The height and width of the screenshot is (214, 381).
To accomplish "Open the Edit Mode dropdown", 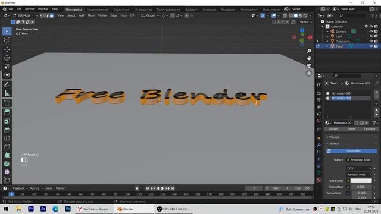I will [x=25, y=15].
